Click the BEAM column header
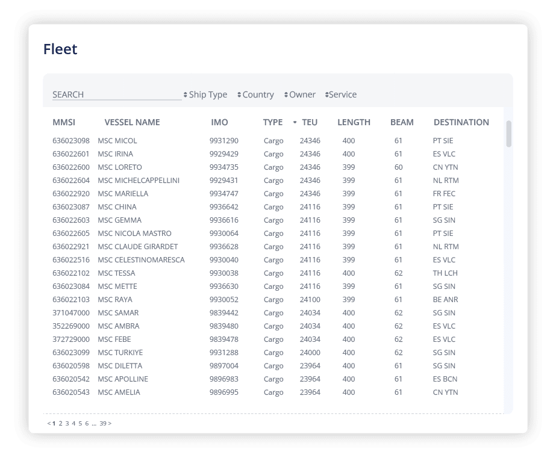The width and height of the screenshot is (556, 458). point(402,122)
